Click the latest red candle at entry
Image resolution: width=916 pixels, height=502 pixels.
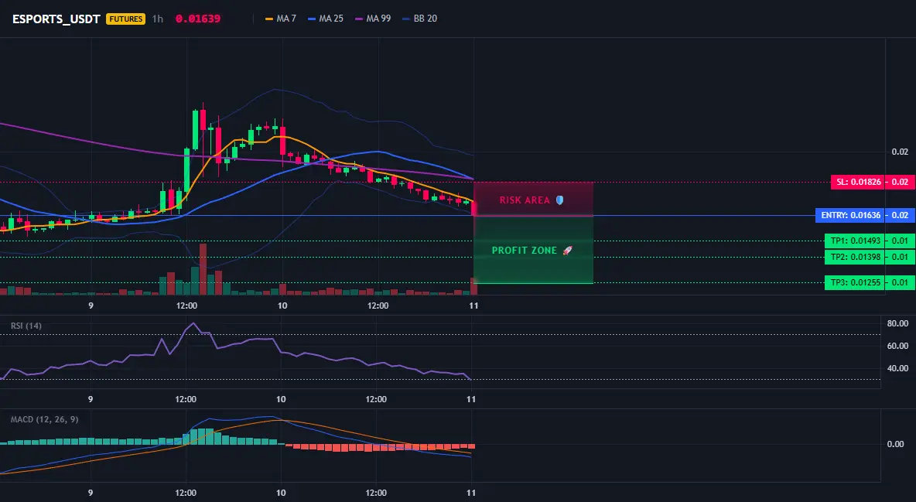coord(473,207)
